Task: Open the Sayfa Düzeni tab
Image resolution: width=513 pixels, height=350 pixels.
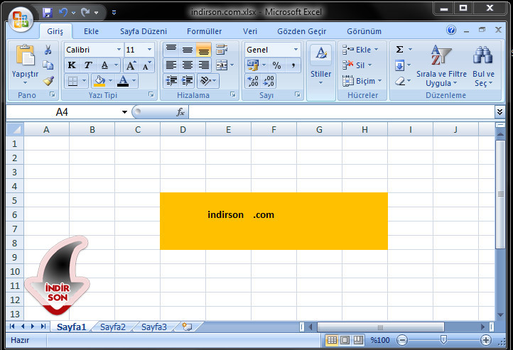Action: tap(144, 31)
